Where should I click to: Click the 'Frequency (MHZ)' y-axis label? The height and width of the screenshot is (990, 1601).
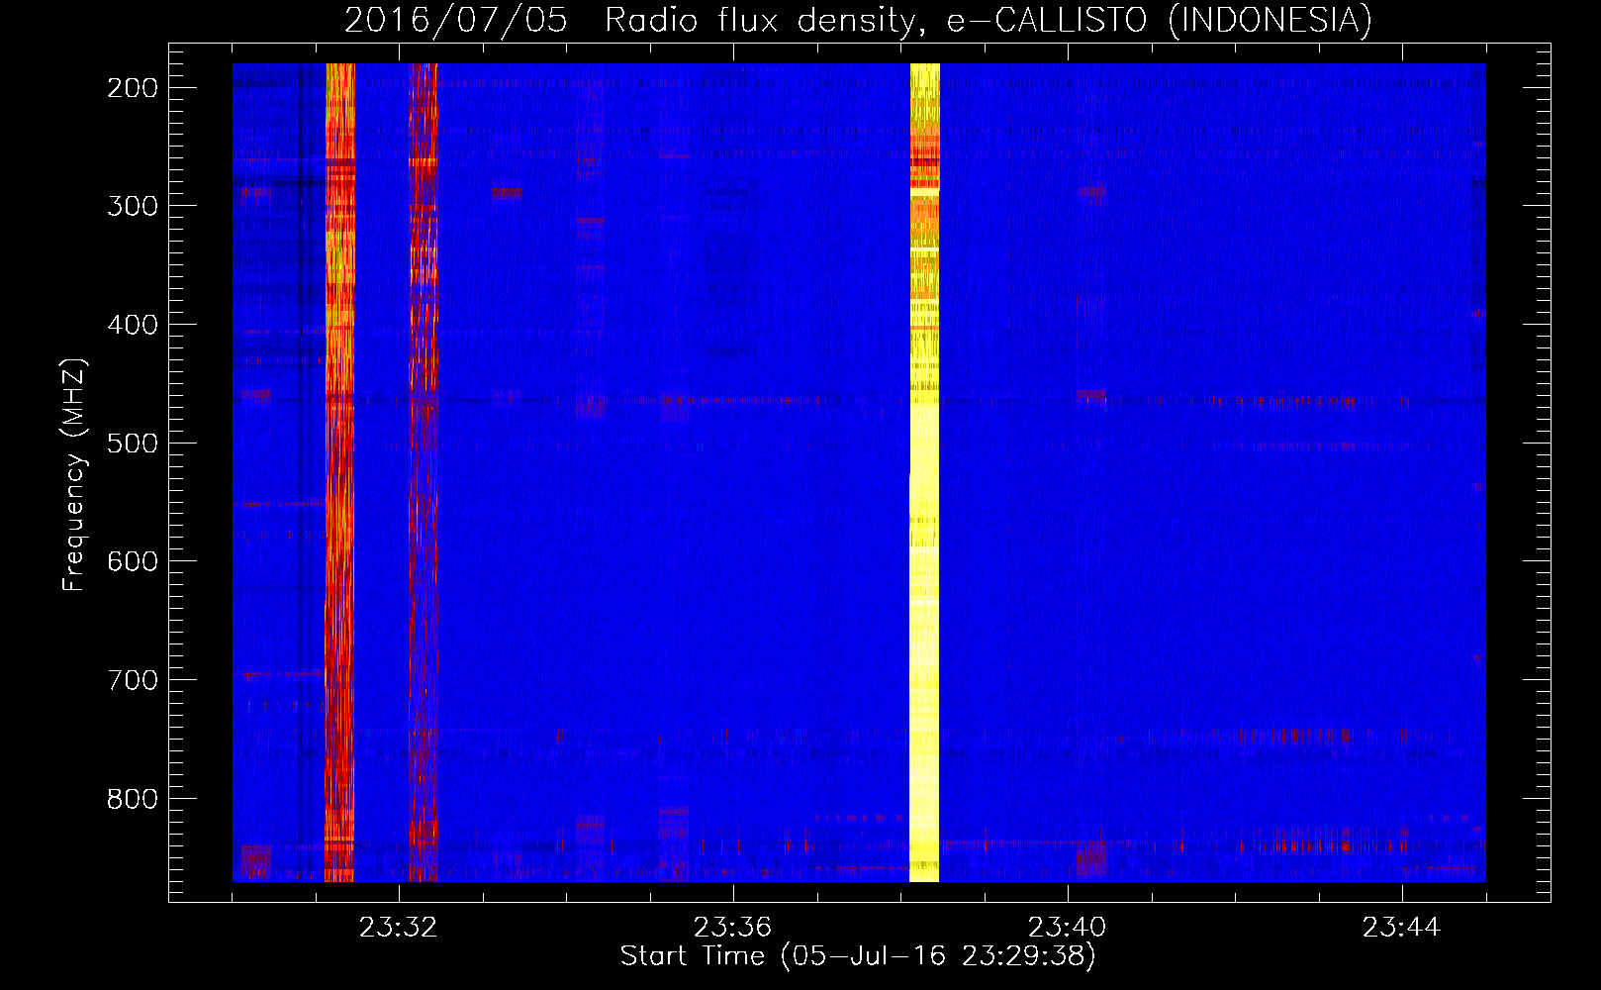(x=74, y=475)
